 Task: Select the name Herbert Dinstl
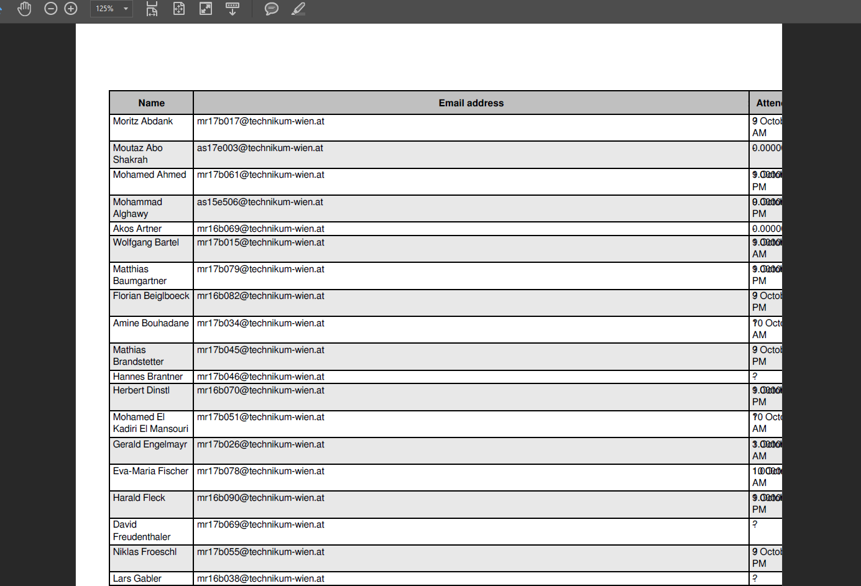(x=141, y=390)
